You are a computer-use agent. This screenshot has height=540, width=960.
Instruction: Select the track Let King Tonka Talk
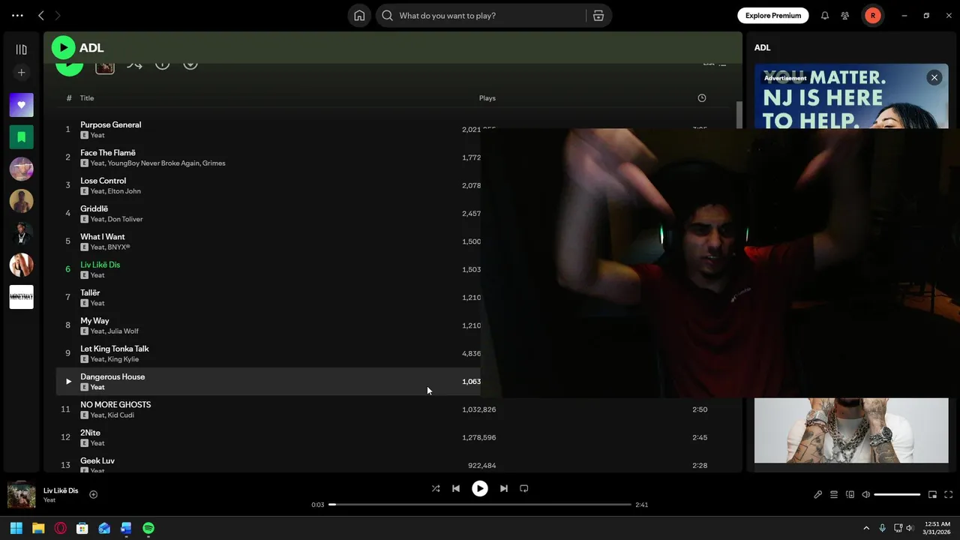(115, 349)
